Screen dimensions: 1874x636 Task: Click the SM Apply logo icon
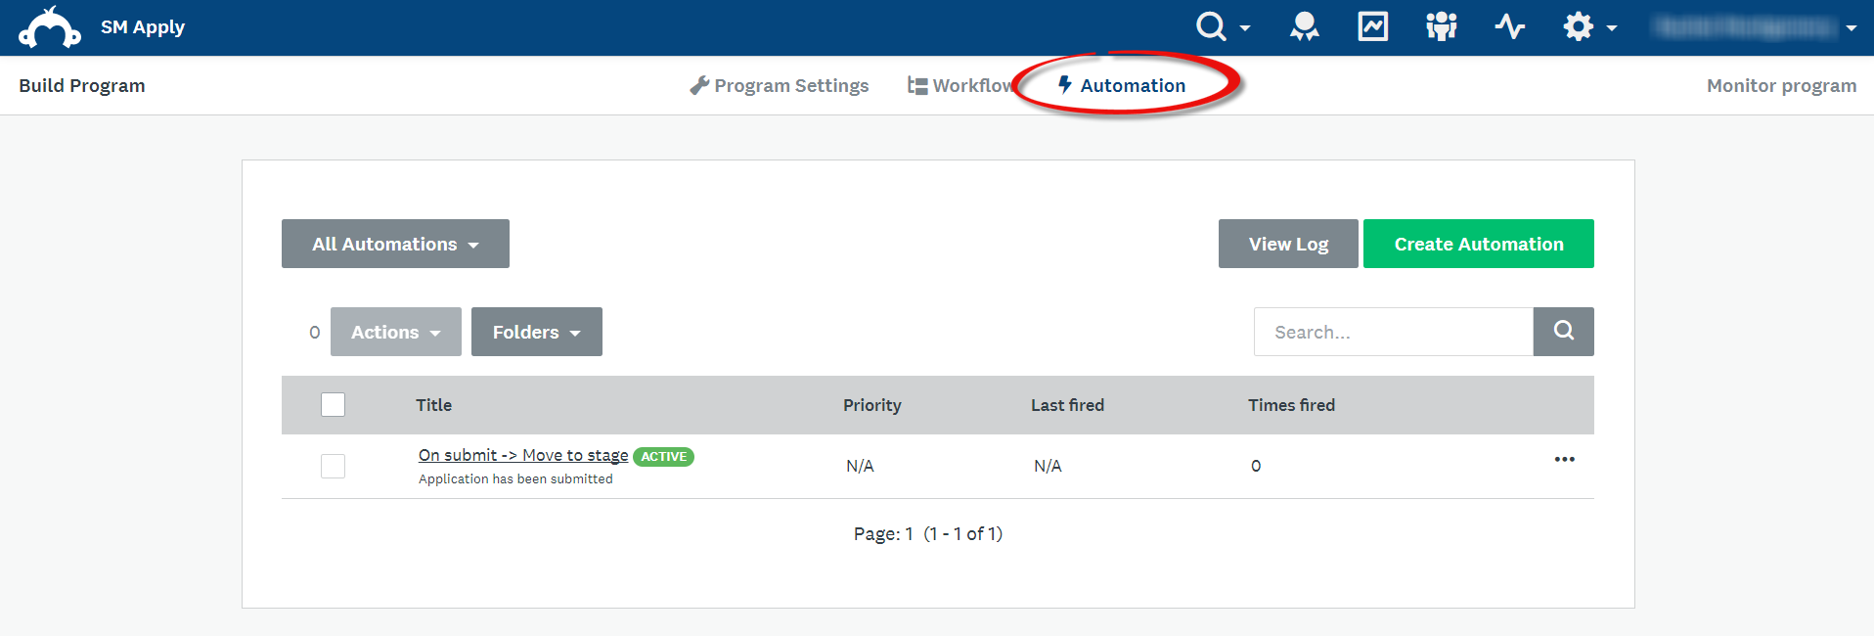49,27
